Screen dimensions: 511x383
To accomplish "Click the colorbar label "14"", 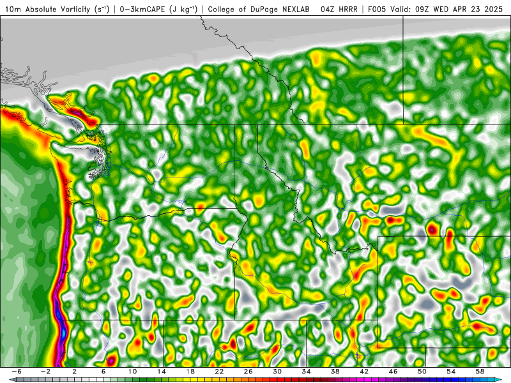I will pos(162,372).
